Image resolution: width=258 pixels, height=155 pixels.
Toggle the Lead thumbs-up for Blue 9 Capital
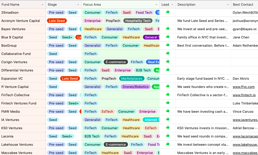(x=168, y=37)
